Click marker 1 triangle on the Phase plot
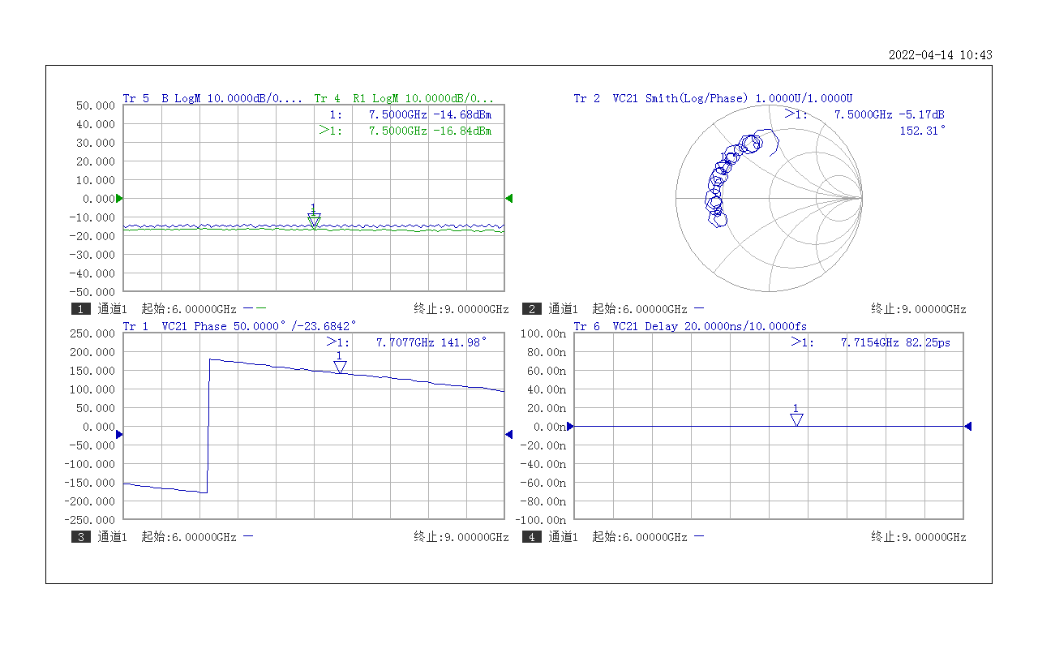Screen dimensions: 1038x649 click(340, 367)
